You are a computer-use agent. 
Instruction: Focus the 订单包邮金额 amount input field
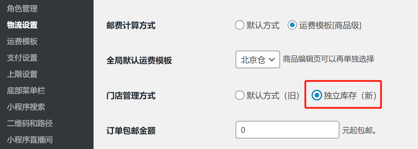click(287, 130)
